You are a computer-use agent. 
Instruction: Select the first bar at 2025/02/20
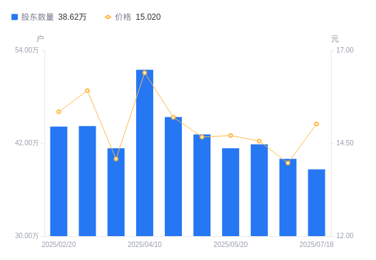click(59, 182)
